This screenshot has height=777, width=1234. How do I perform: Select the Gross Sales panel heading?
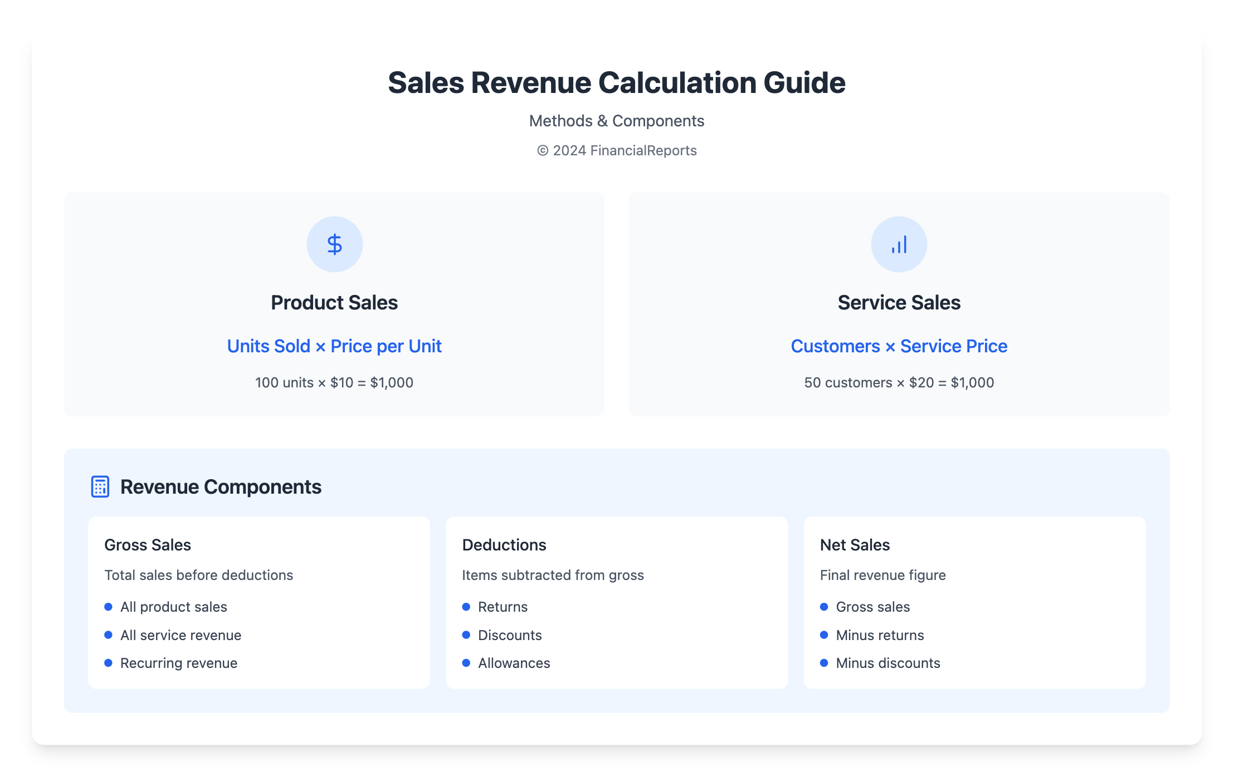[x=148, y=544]
